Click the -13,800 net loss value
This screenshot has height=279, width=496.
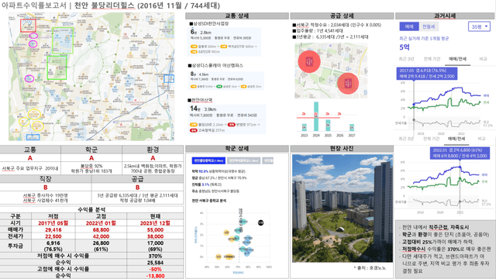(x=155, y=276)
